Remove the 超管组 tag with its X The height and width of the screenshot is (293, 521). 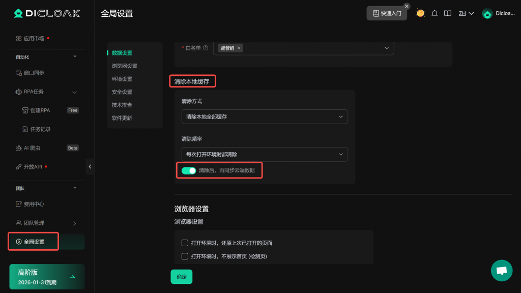coord(239,48)
